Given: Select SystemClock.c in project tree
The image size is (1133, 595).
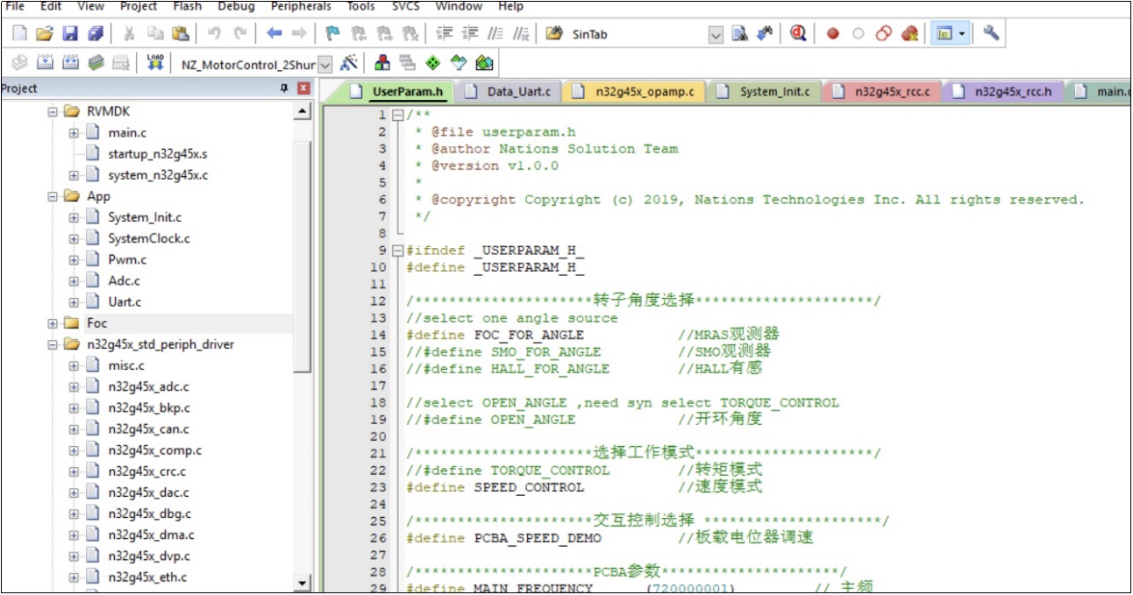Looking at the screenshot, I should [149, 238].
